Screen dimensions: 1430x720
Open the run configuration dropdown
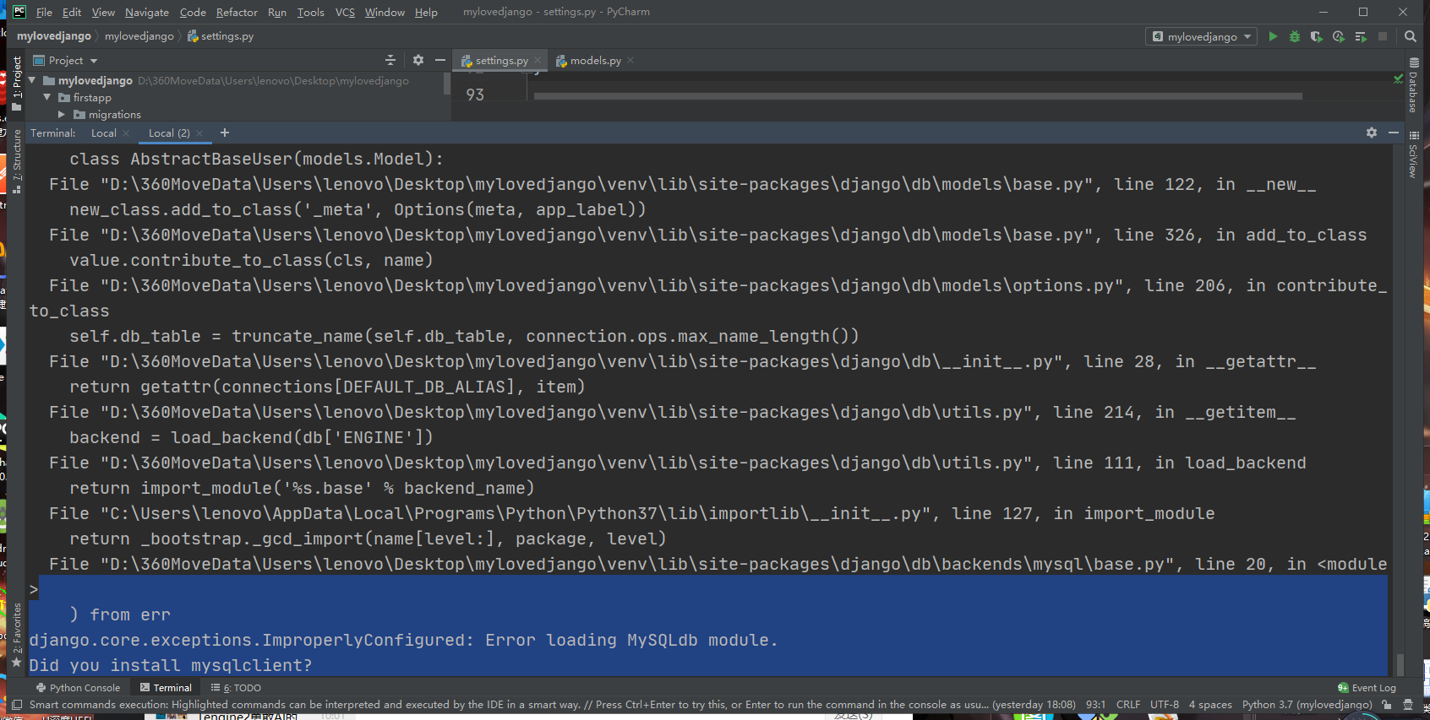click(1201, 36)
